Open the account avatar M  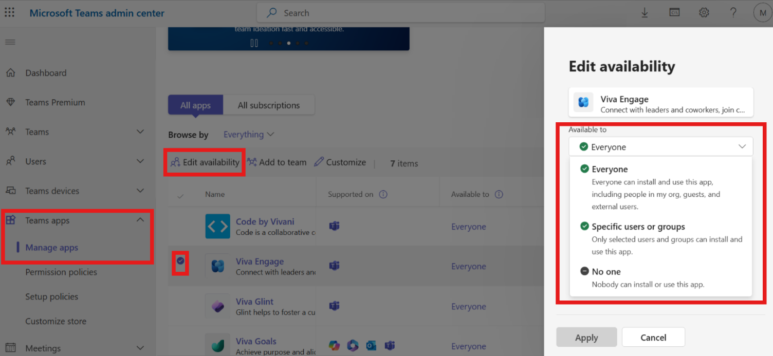point(762,13)
